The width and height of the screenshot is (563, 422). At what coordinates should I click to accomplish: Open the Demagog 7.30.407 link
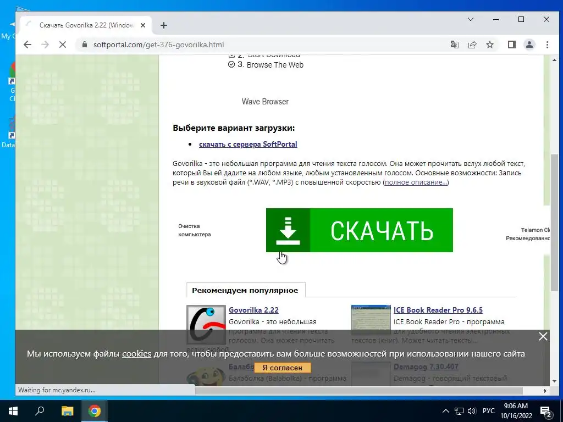click(426, 367)
